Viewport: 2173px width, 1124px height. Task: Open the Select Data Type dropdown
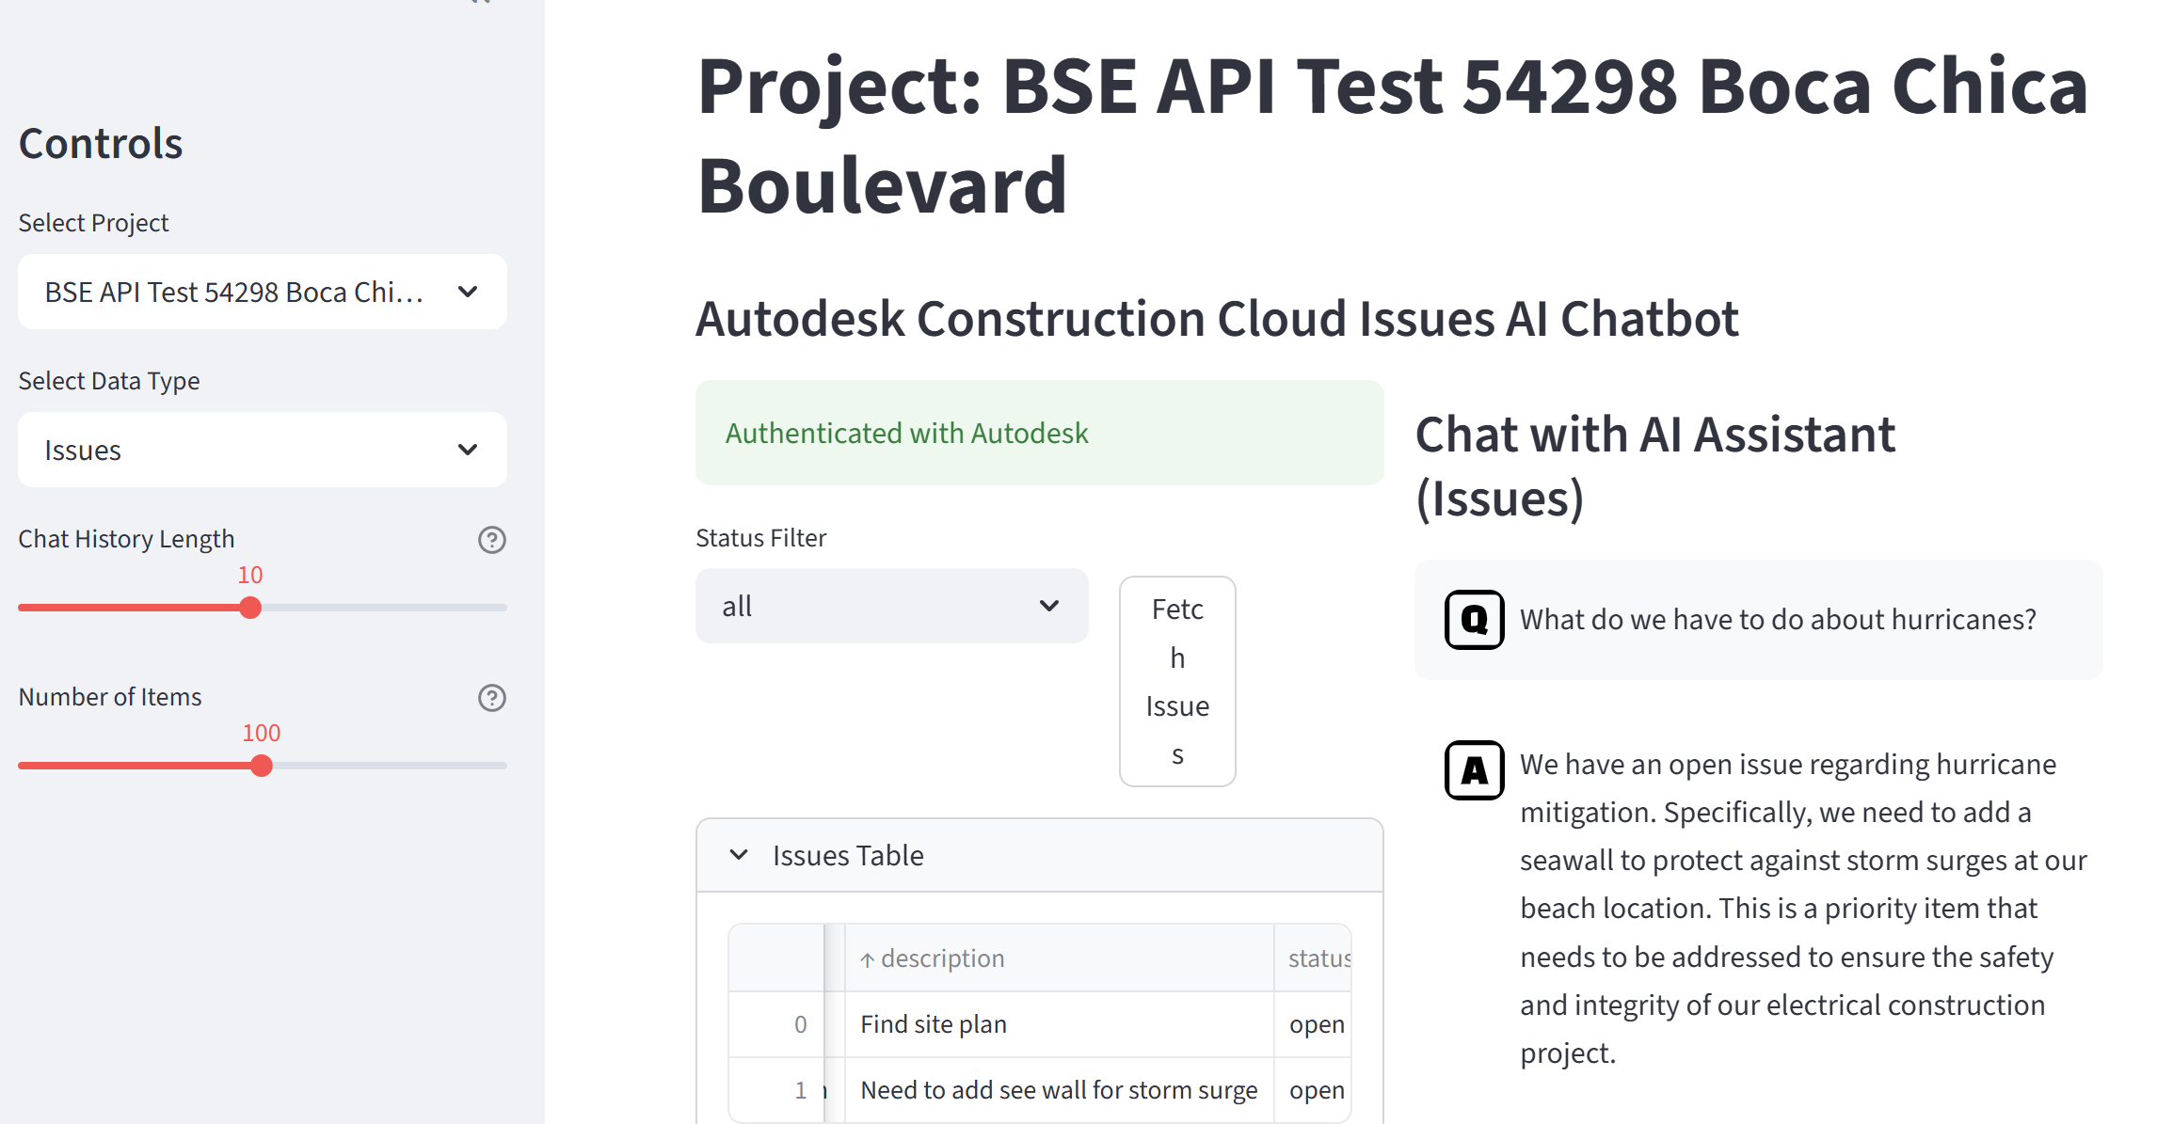[x=263, y=451]
